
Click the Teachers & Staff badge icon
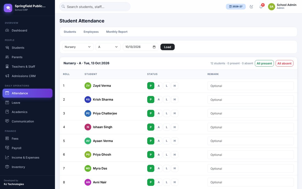[7, 66]
